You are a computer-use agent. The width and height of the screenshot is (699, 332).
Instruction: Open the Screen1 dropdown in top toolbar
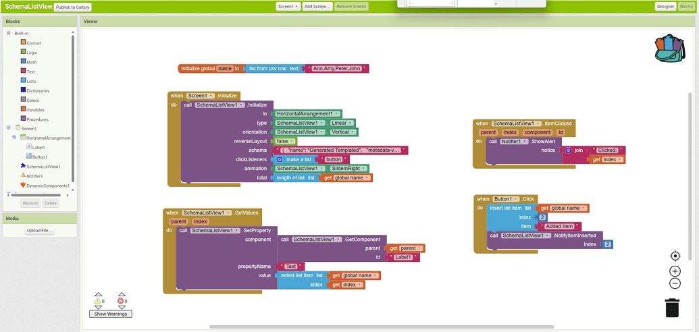(x=288, y=7)
